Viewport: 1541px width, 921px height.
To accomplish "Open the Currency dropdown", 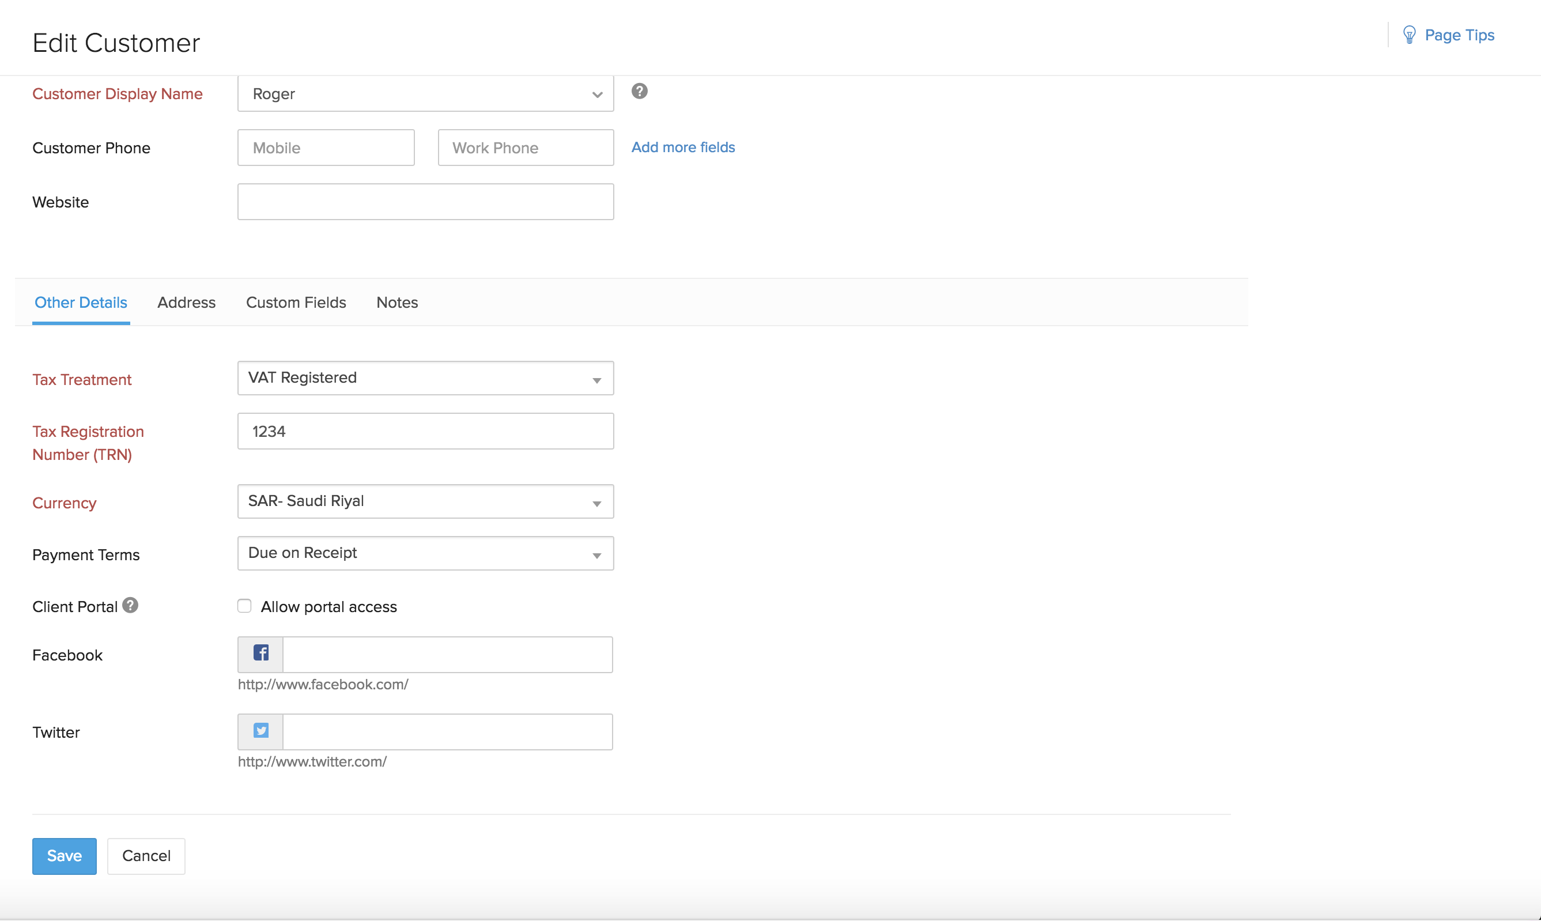I will coord(425,501).
